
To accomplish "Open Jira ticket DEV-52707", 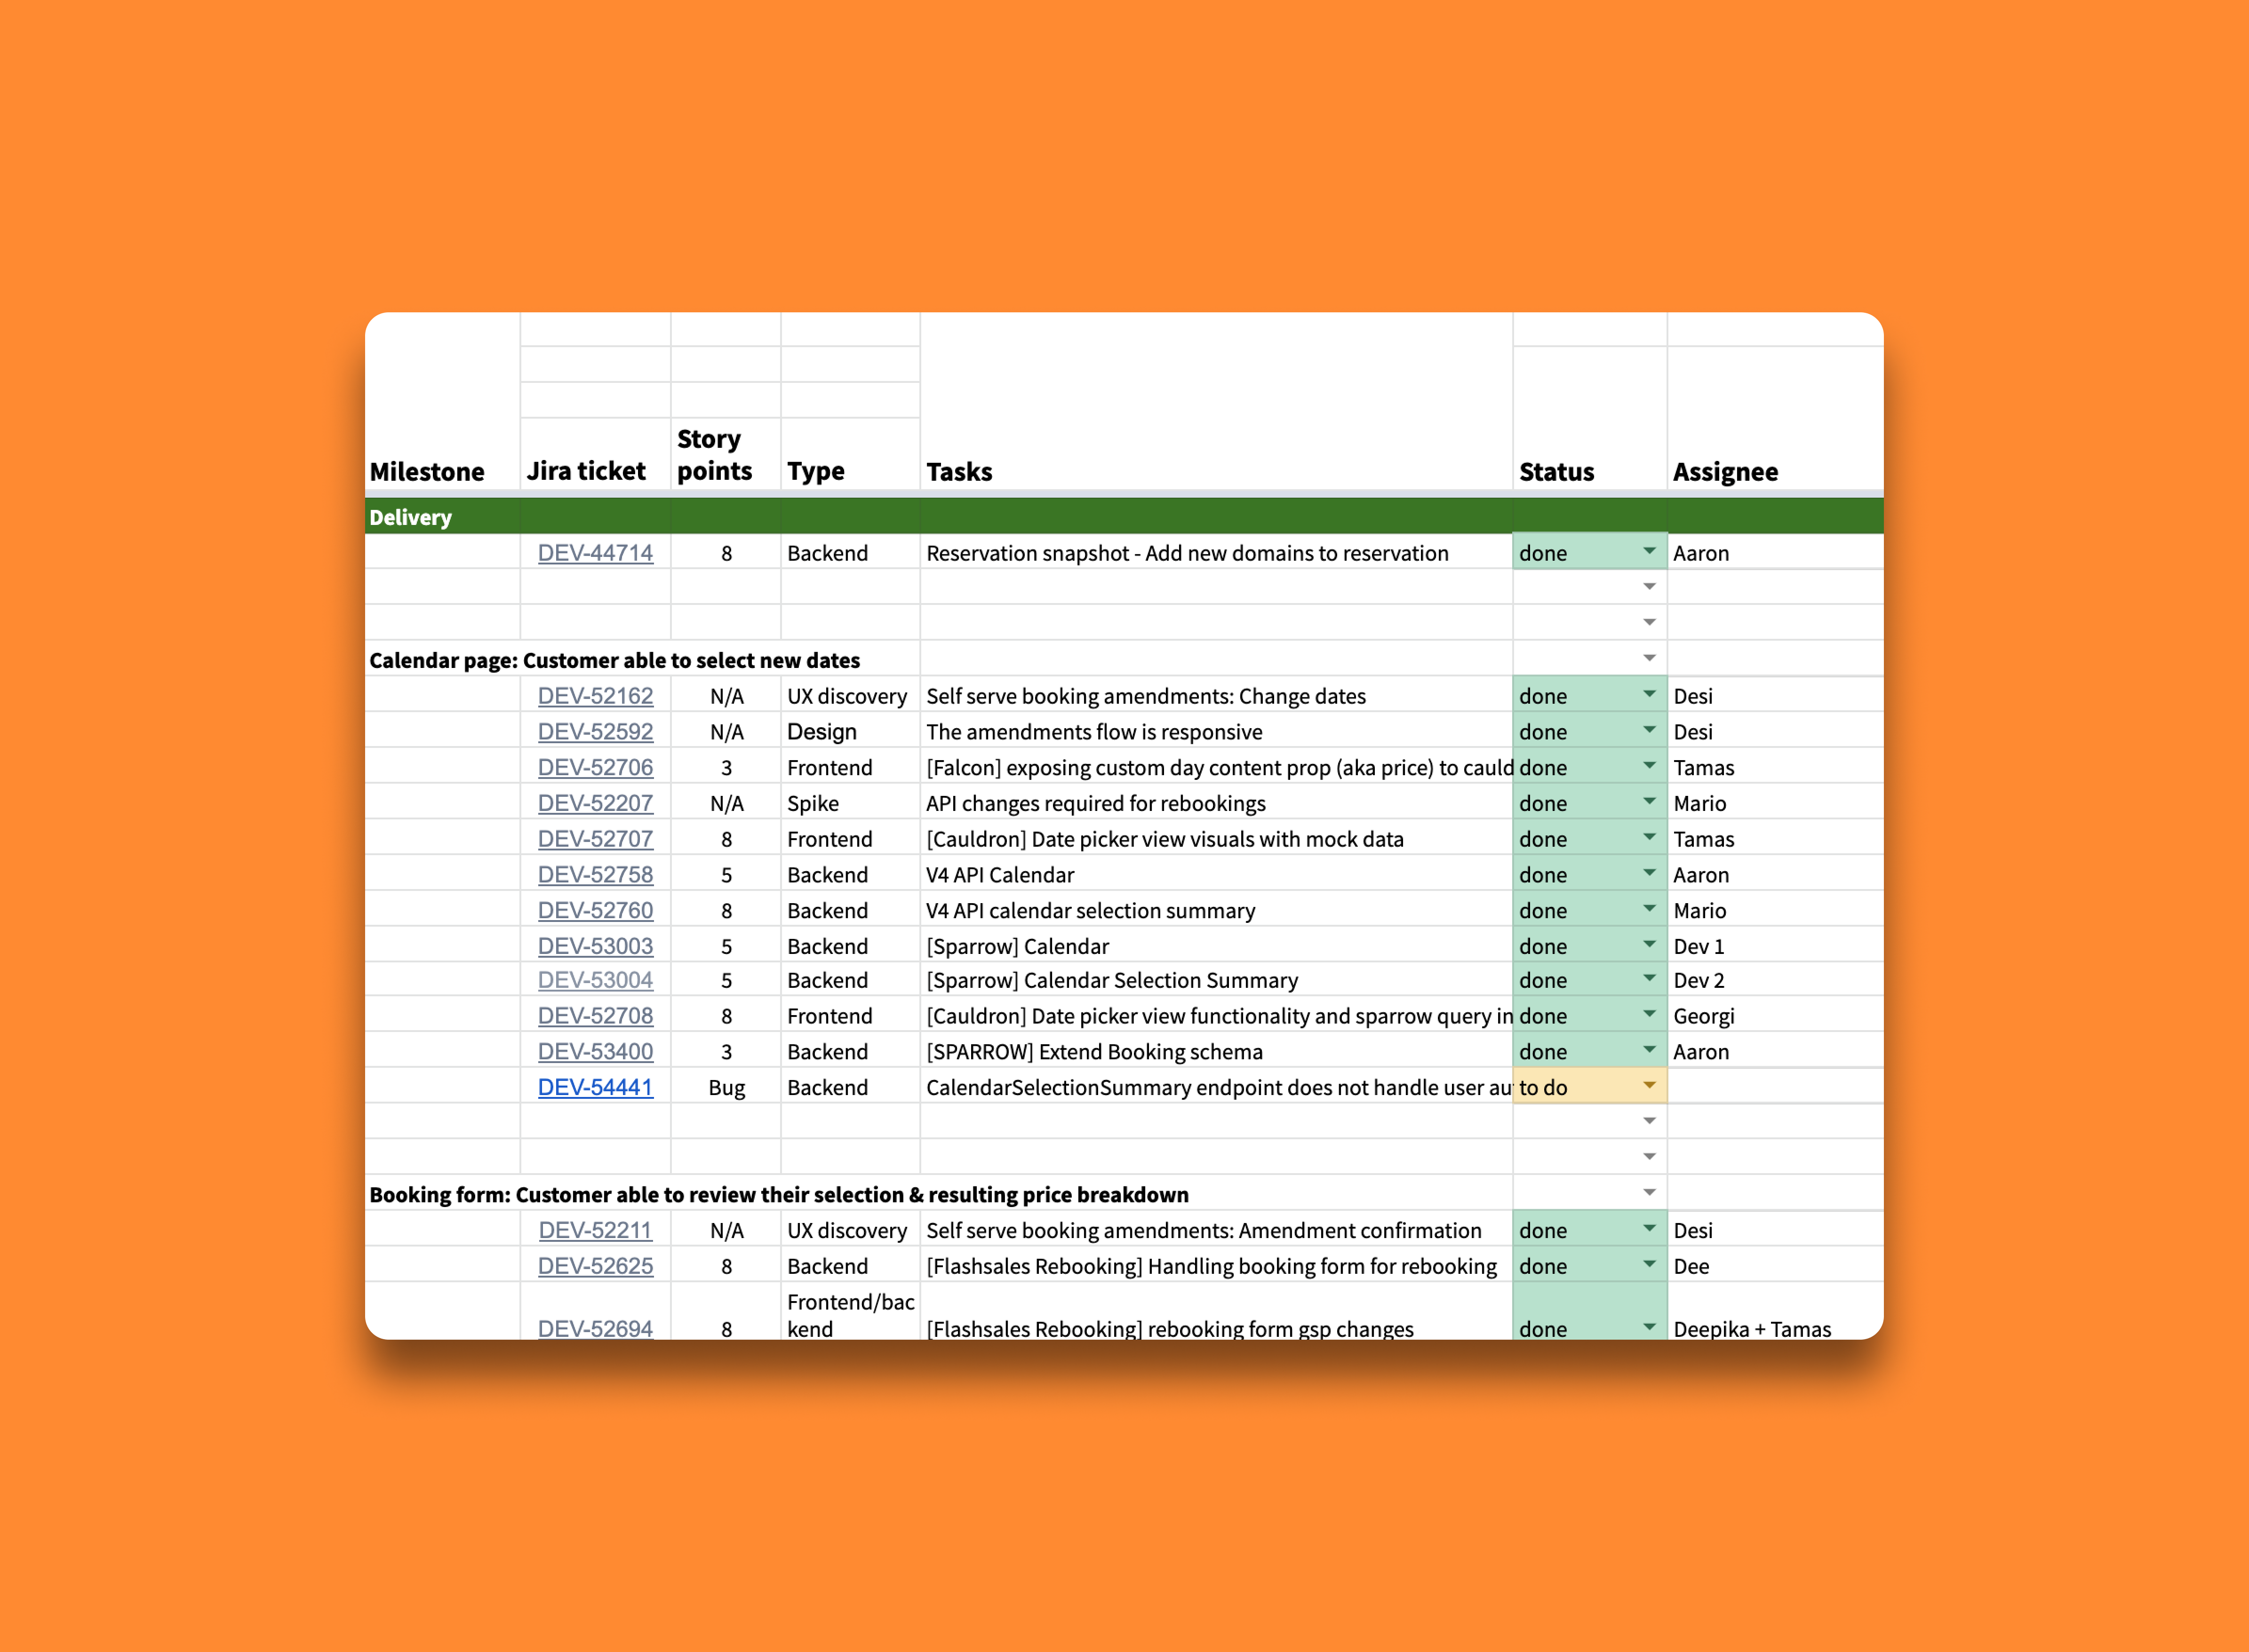I will pyautogui.click(x=595, y=839).
